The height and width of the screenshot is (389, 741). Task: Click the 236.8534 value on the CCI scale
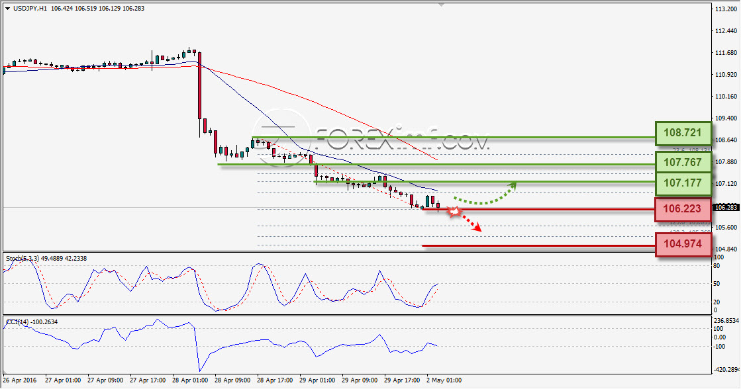[726, 320]
